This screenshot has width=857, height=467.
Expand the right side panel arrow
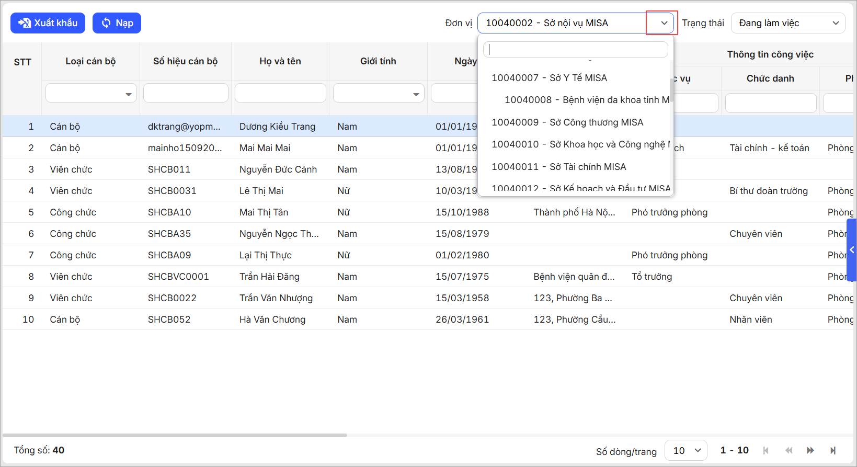click(852, 250)
